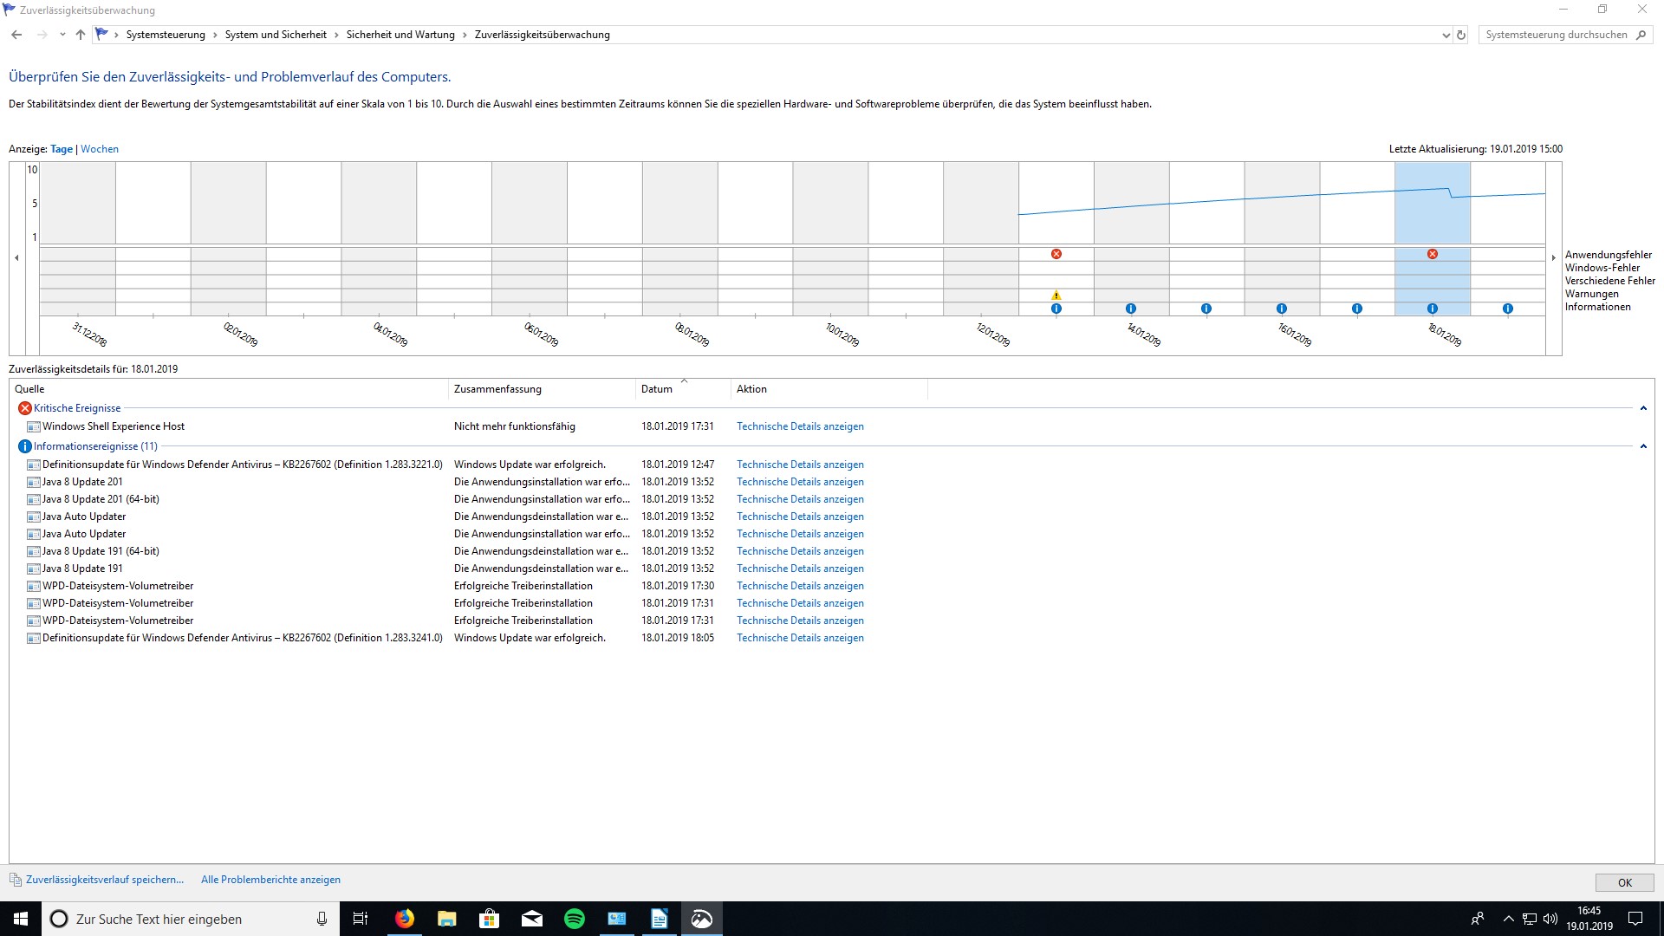Collapse the Kritische Ereignisse group

coord(1642,408)
